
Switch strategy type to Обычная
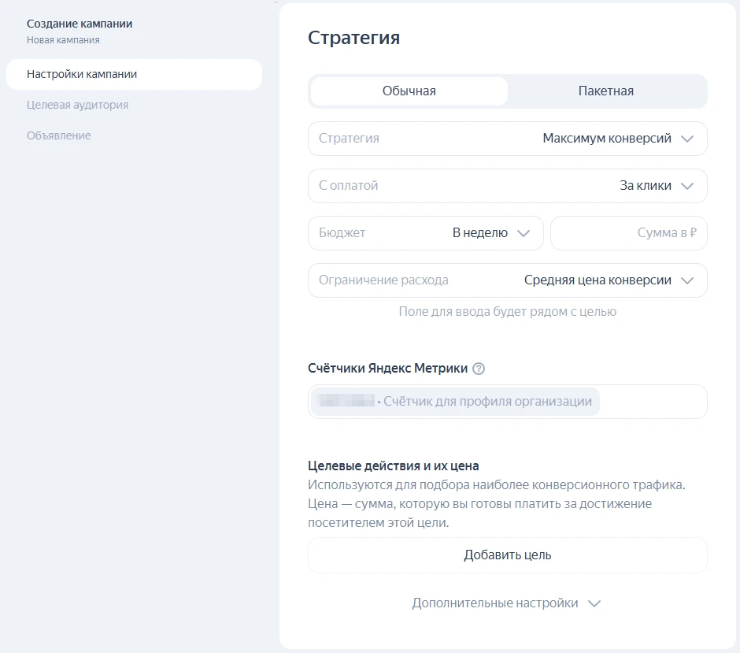click(409, 91)
